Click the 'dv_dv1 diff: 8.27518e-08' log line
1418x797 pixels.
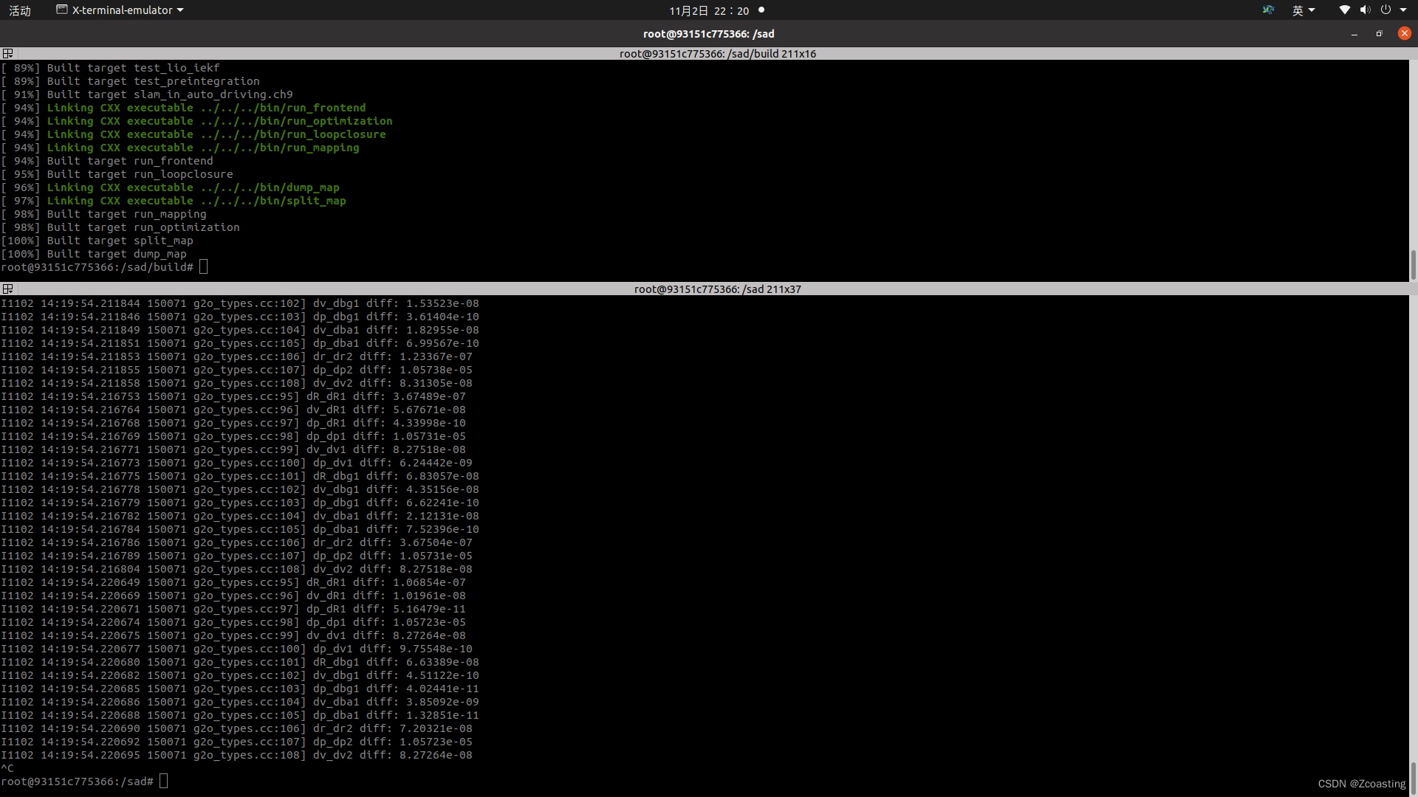[x=233, y=449]
